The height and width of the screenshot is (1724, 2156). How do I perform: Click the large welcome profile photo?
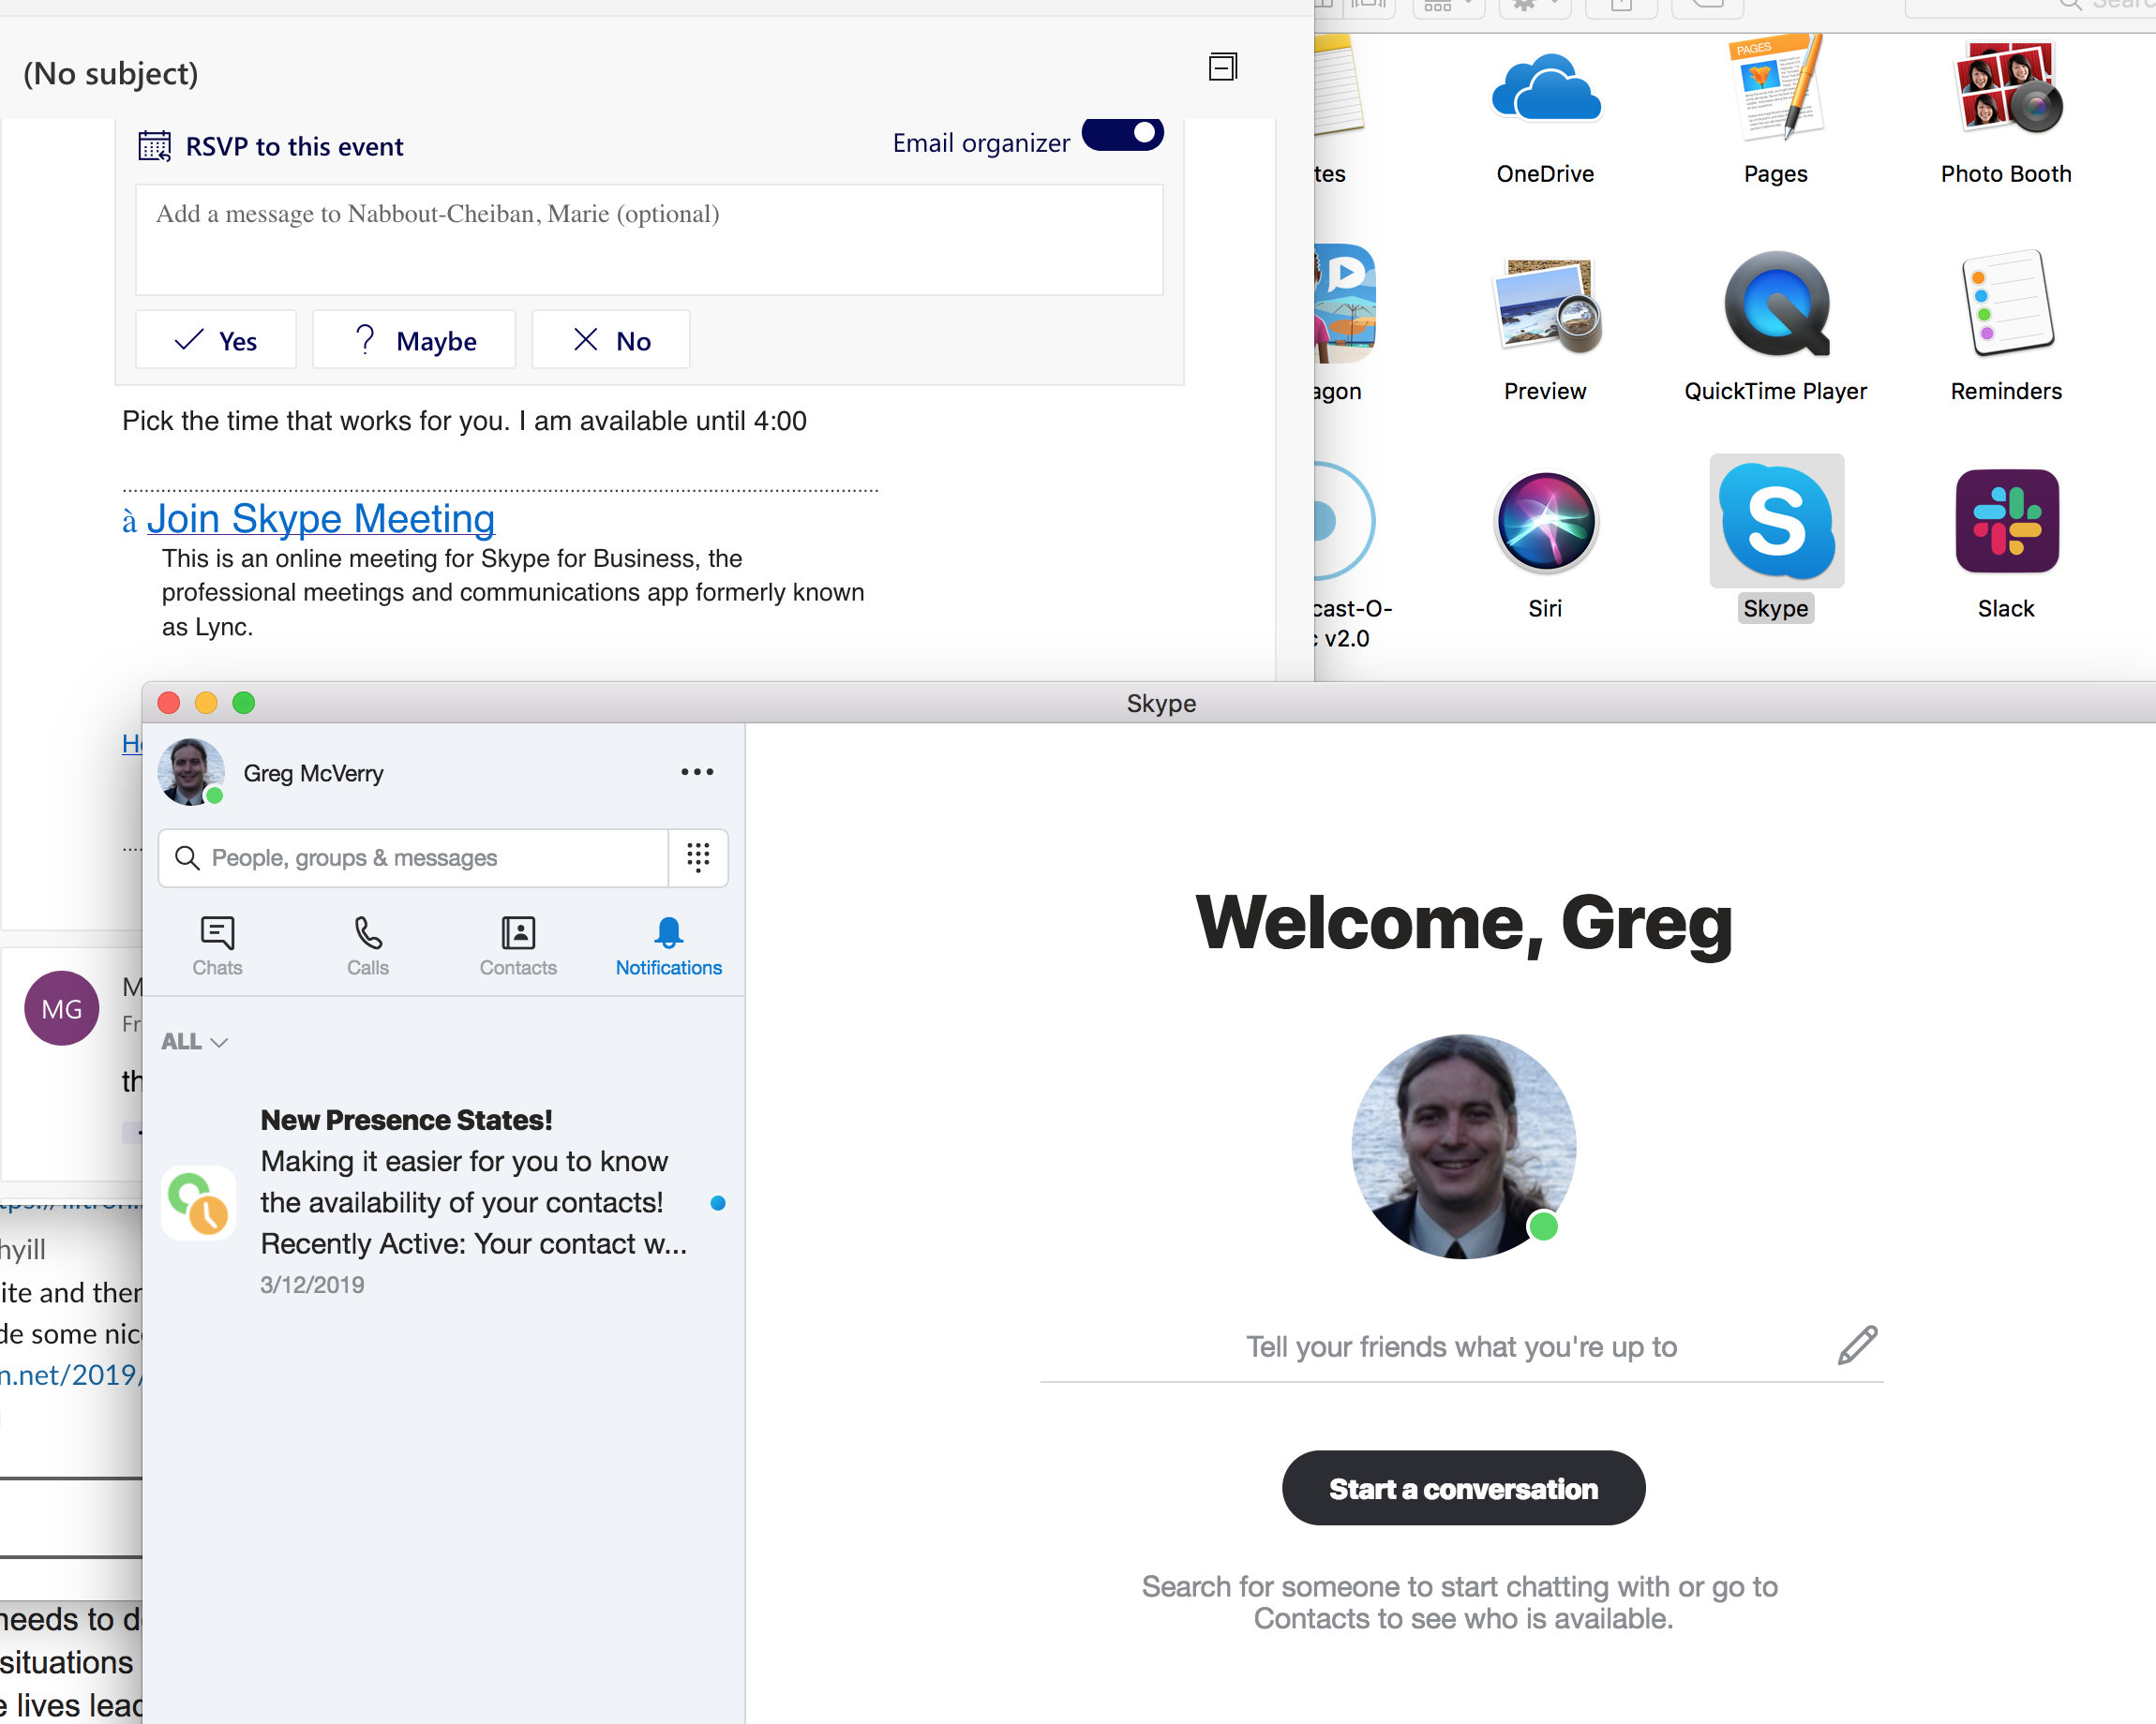(1463, 1145)
